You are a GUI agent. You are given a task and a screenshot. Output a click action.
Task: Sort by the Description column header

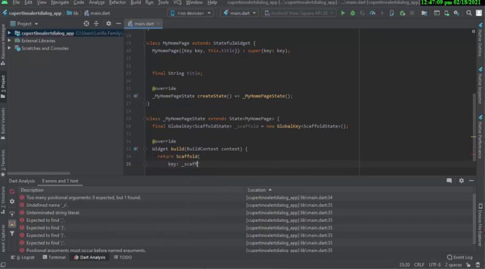click(x=32, y=190)
